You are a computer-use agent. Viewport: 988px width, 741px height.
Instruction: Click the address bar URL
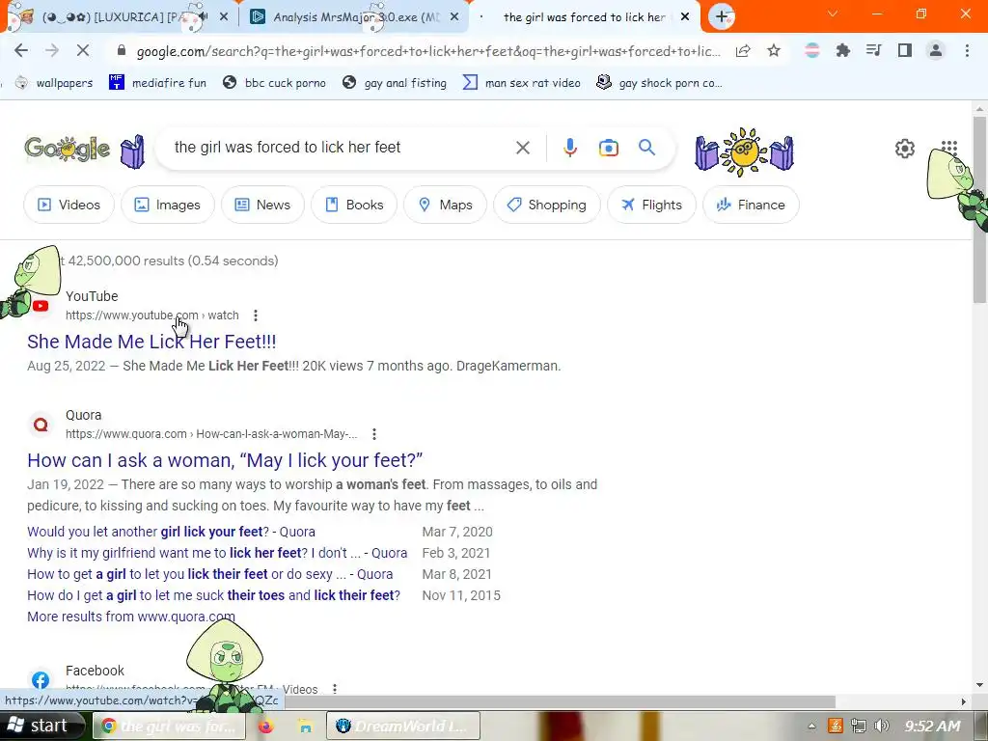click(x=428, y=51)
